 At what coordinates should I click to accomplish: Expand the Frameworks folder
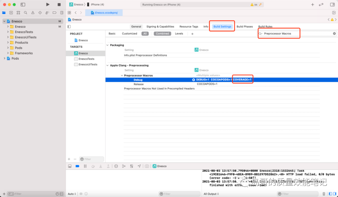pyautogui.click(x=8, y=53)
